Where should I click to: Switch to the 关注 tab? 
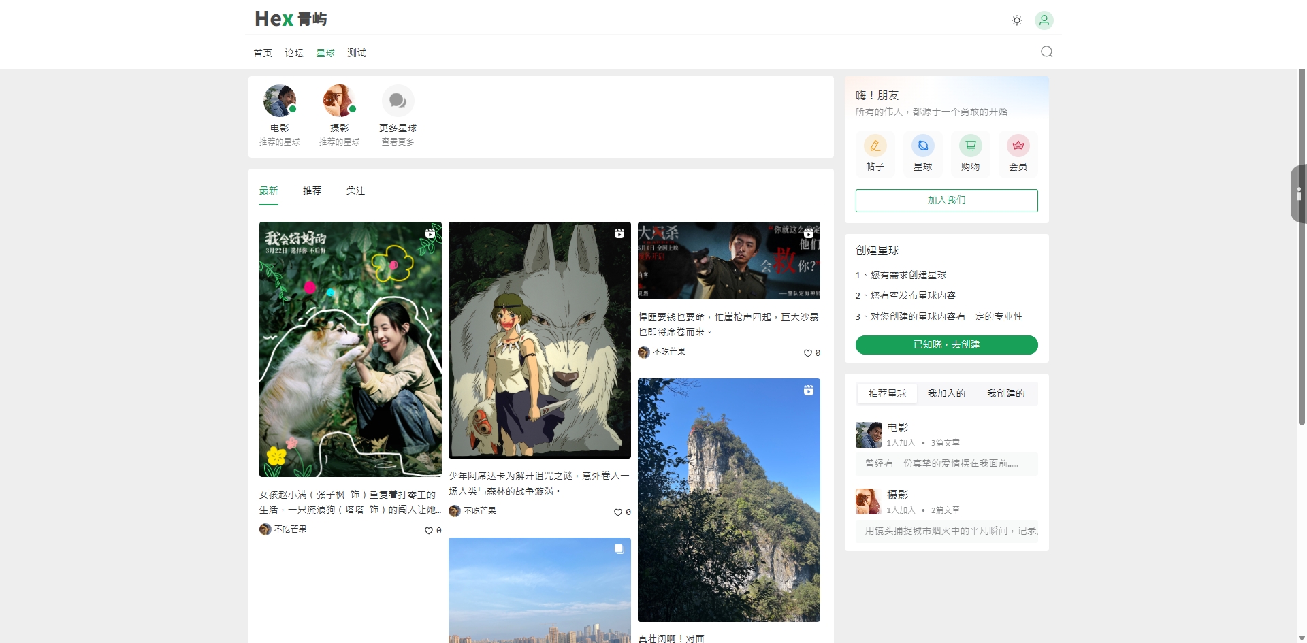pos(356,191)
